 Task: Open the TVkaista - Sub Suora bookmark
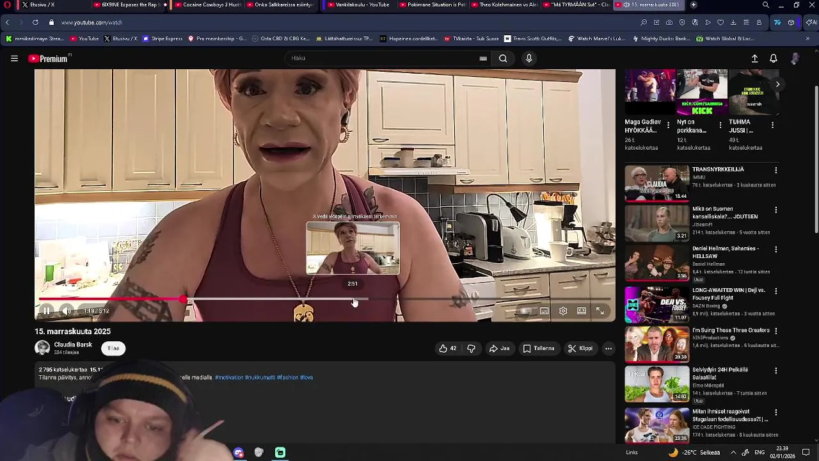471,38
